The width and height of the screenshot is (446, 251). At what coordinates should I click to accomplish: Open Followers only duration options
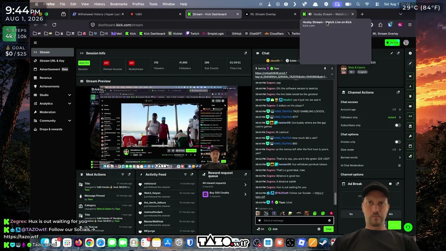pyautogui.click(x=371, y=117)
